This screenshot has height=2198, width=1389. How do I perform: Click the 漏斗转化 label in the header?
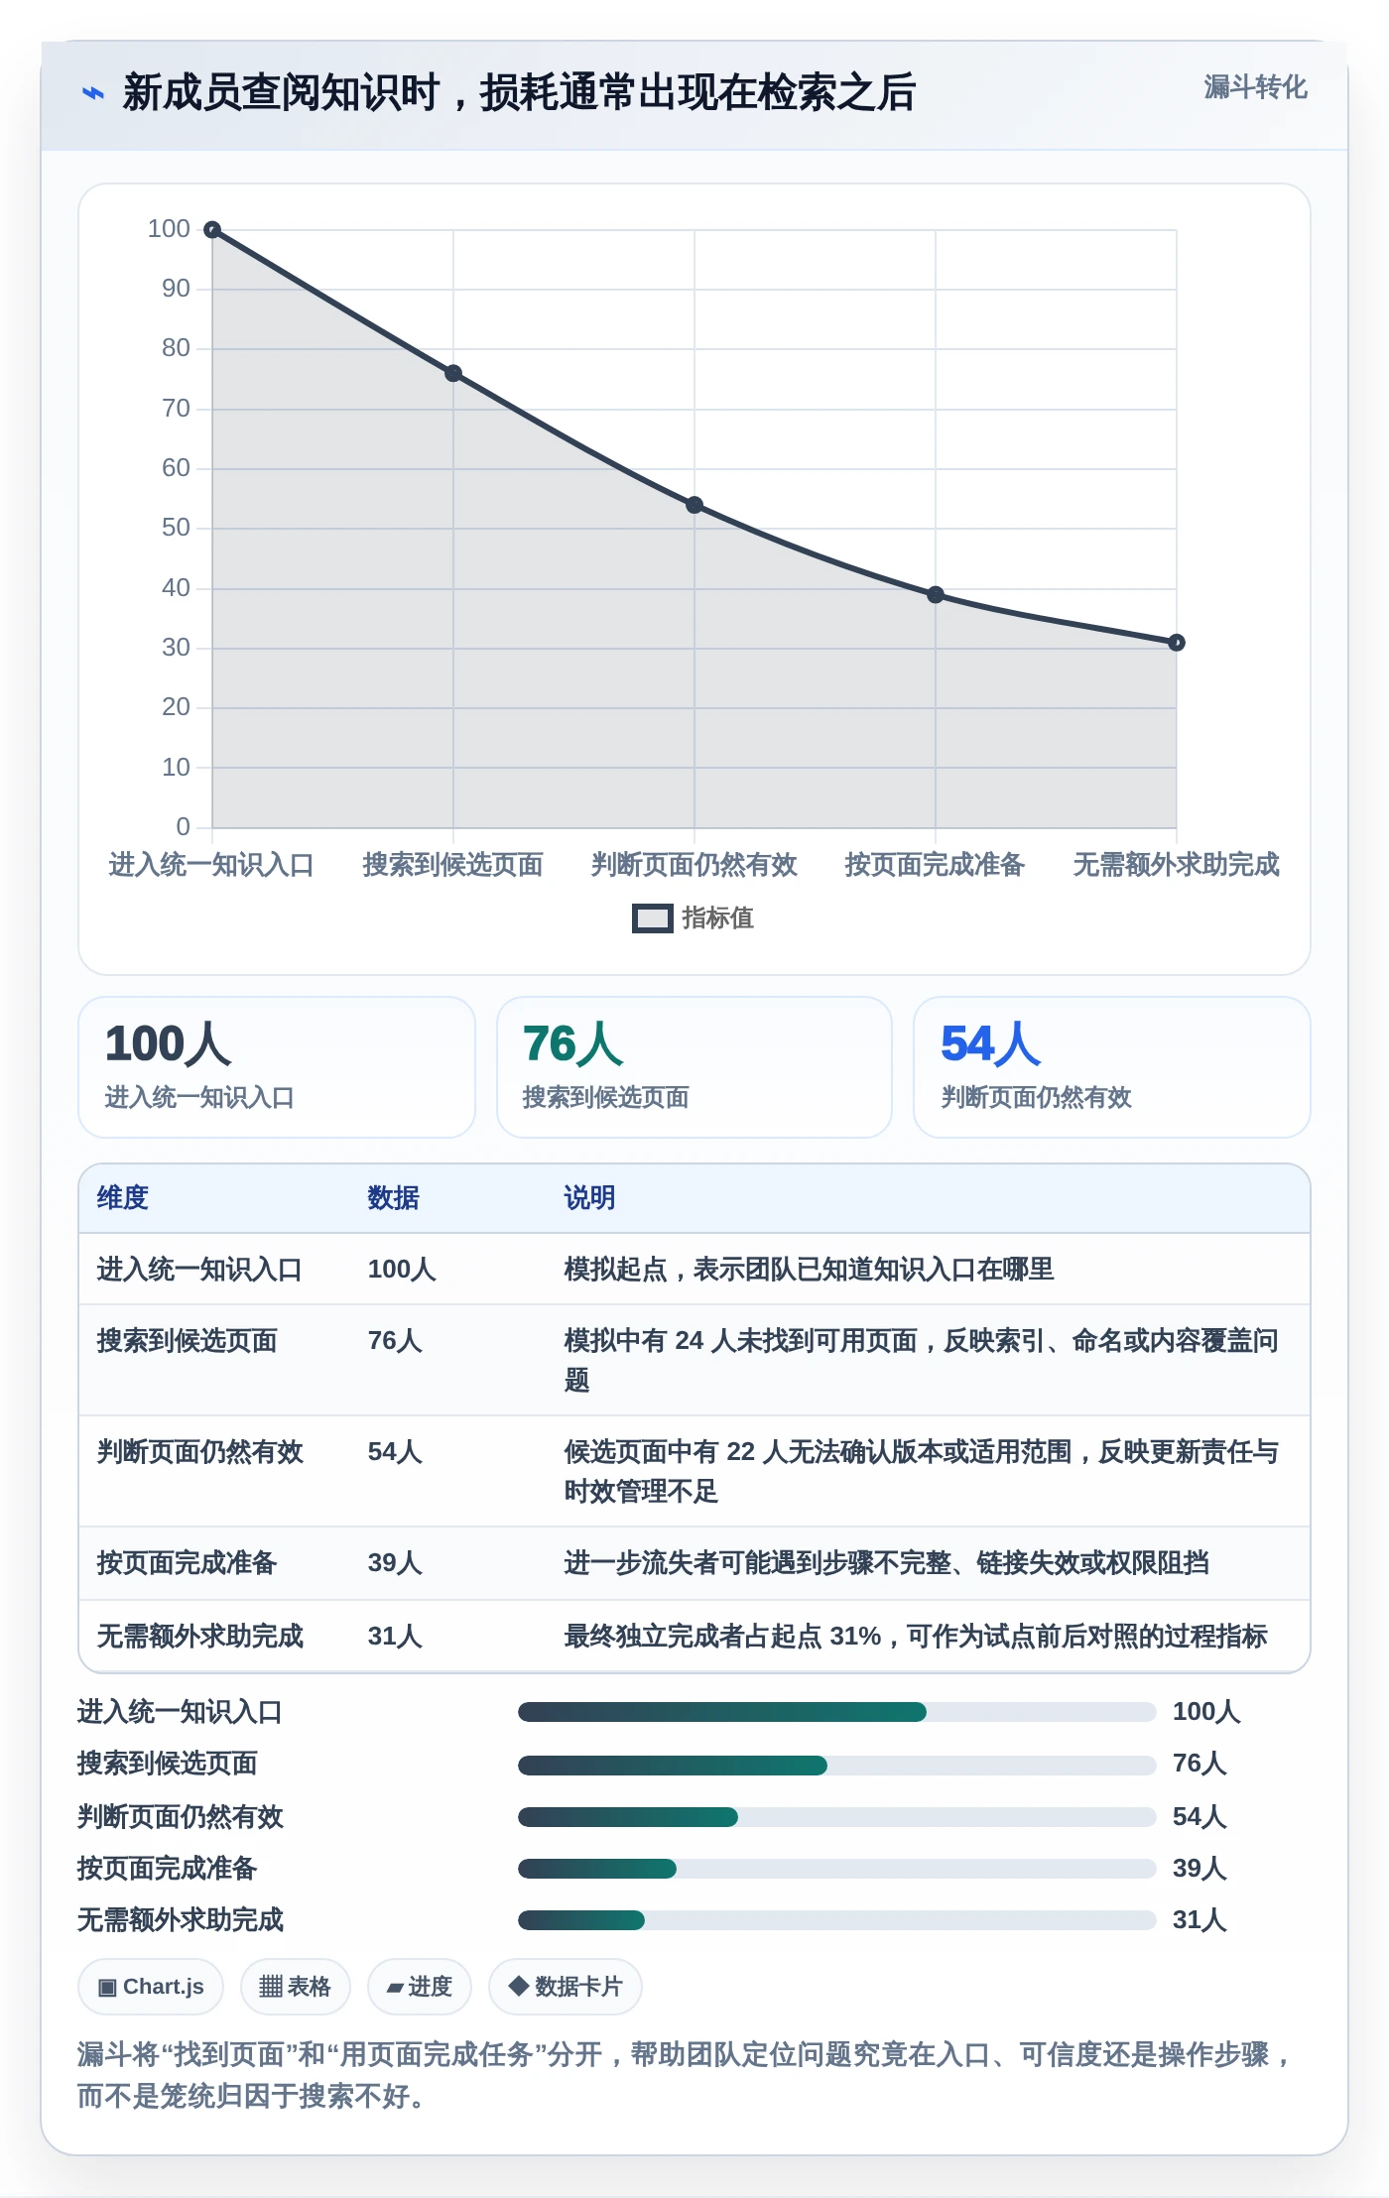click(x=1255, y=87)
